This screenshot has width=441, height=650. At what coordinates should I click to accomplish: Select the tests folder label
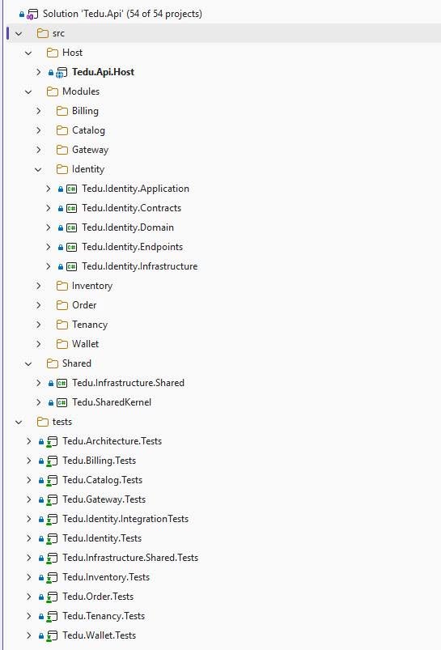tap(62, 422)
